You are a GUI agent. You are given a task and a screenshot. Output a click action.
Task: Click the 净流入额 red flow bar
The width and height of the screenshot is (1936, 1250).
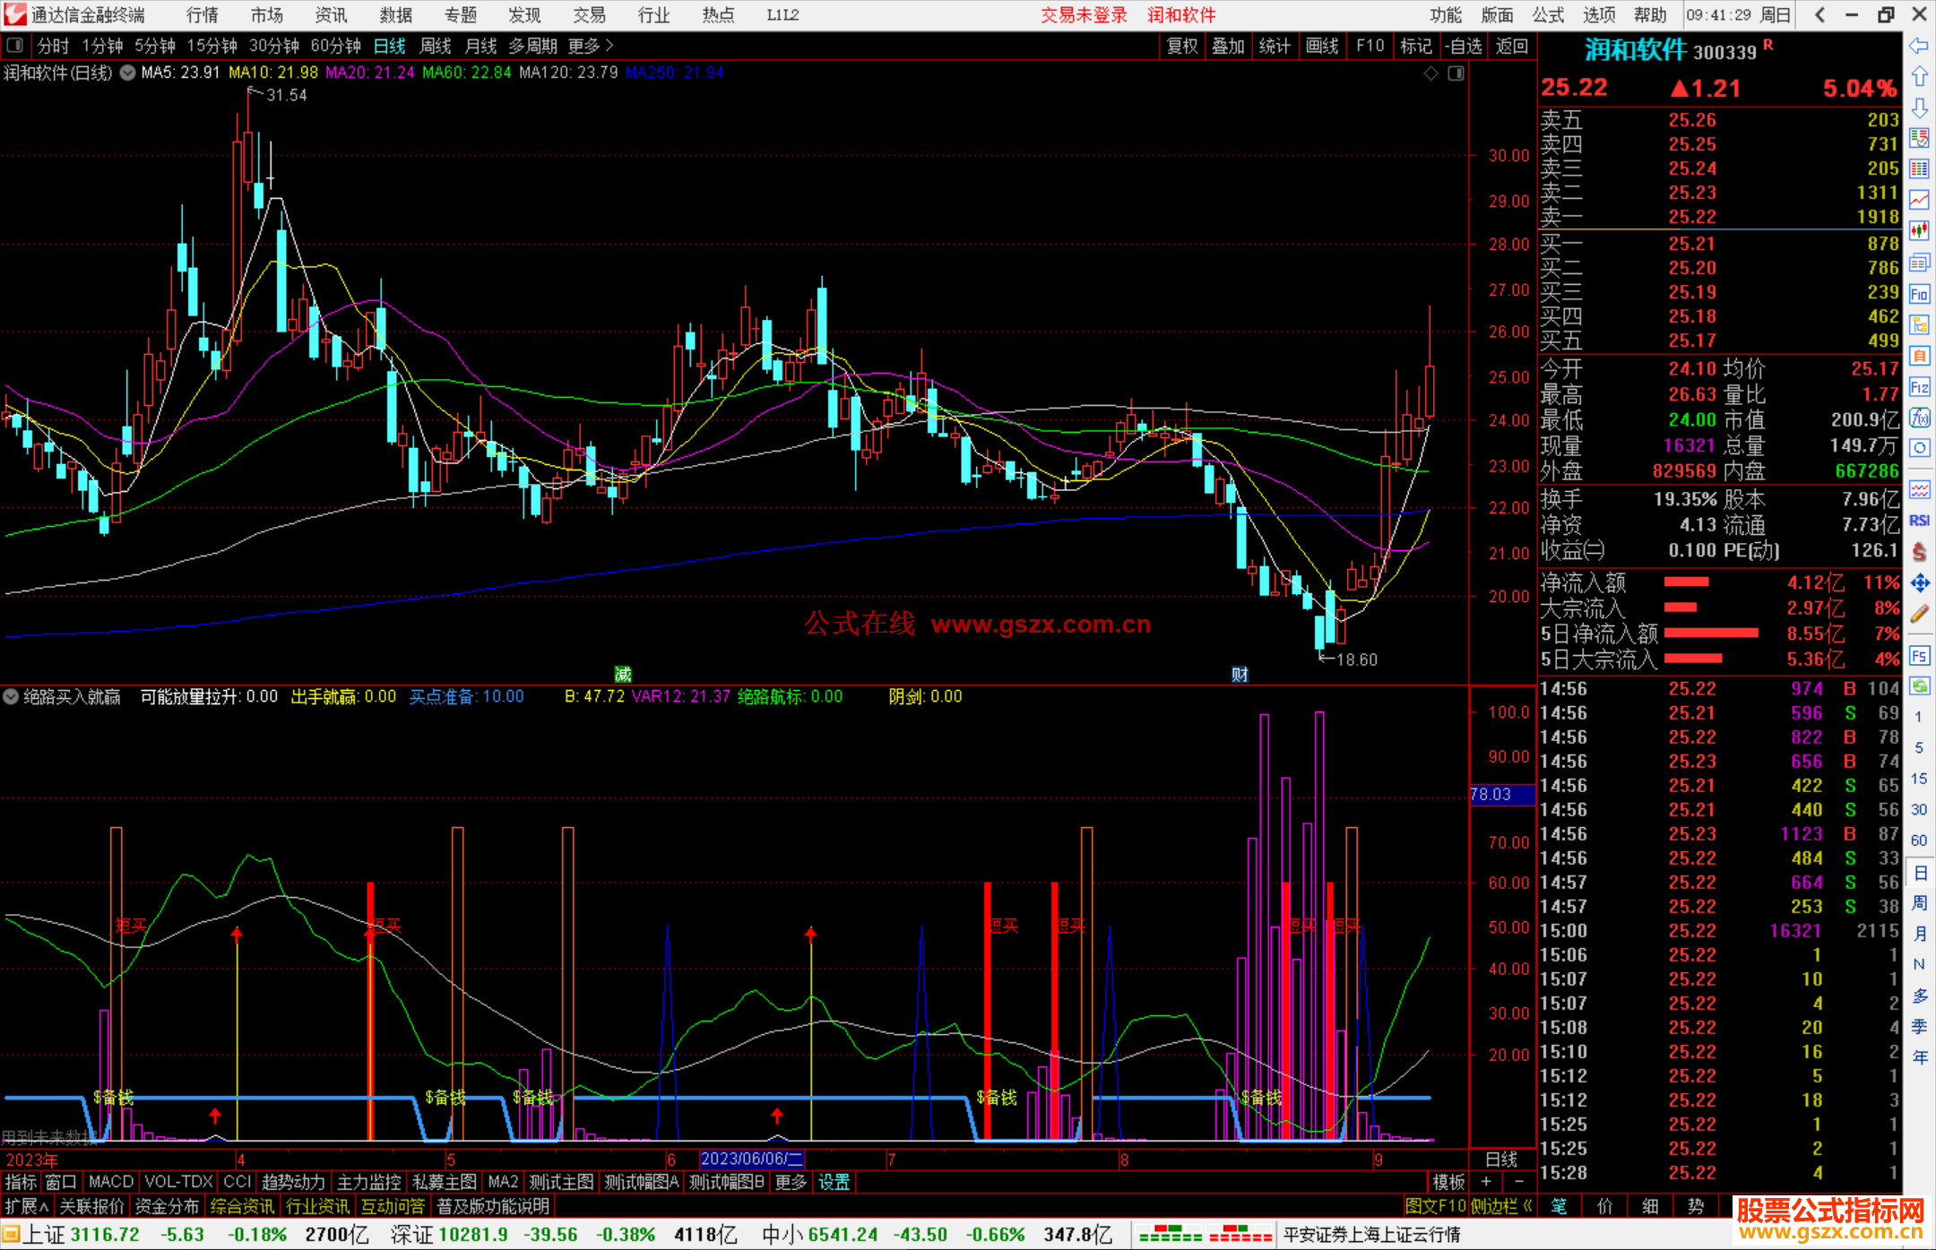tap(1687, 582)
